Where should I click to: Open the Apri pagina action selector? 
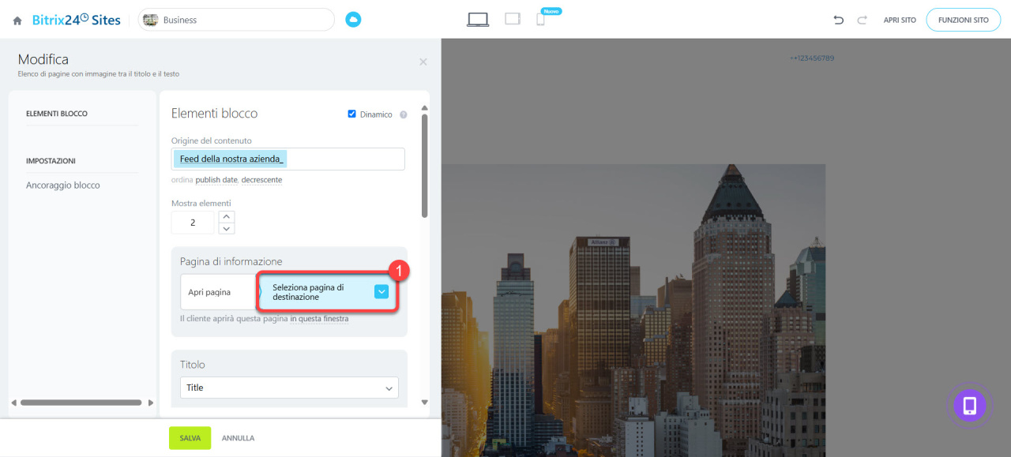click(219, 292)
